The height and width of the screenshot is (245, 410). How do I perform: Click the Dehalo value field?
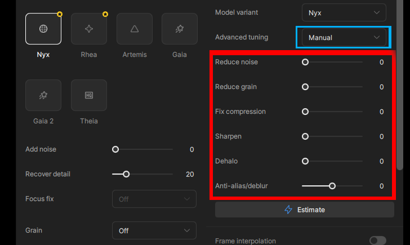(382, 161)
